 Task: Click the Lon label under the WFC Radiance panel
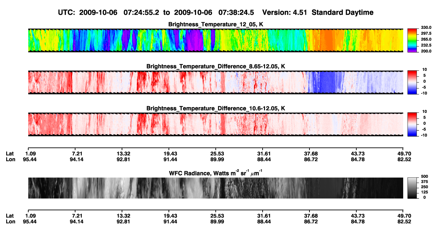pos(10,221)
